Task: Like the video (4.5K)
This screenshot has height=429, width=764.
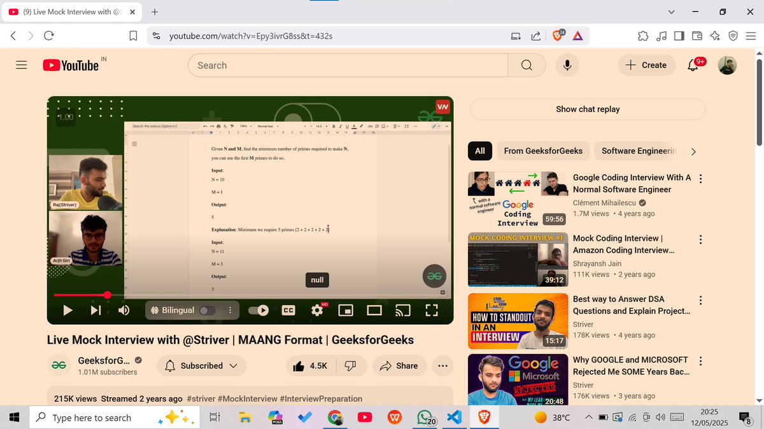Action: click(x=311, y=365)
